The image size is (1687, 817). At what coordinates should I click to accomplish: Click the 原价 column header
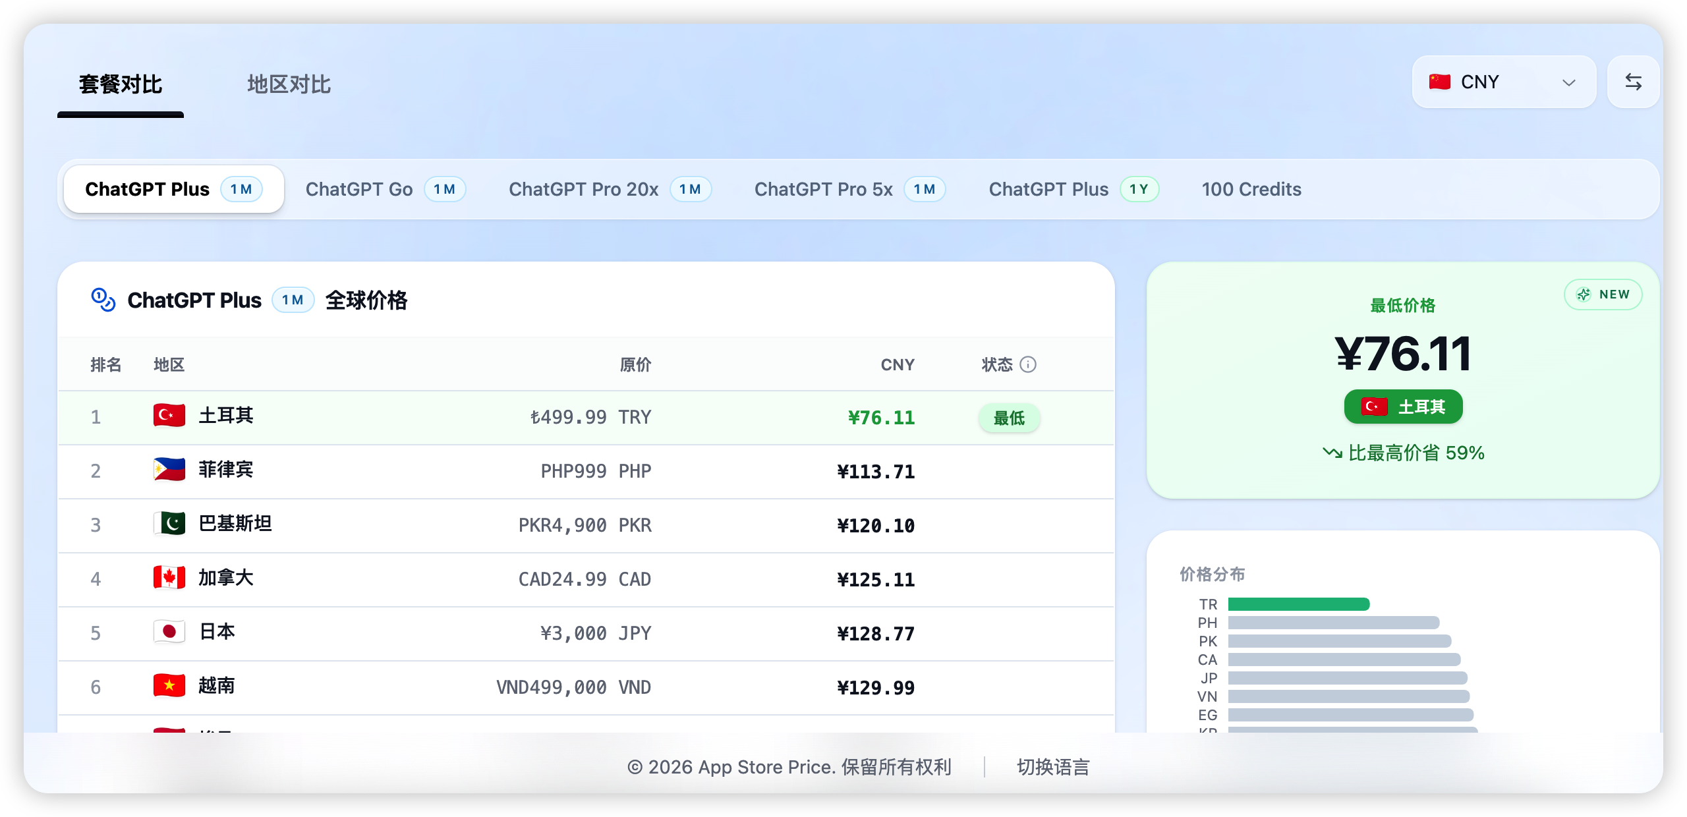point(635,364)
